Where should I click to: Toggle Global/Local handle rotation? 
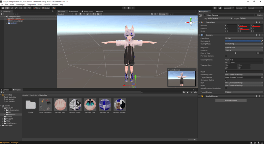point(46,8)
